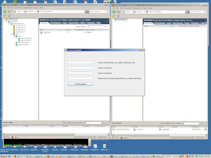211x158 pixels.
Task: Open the Plug-ins menu in right vSphere window
Action: click(145, 8)
